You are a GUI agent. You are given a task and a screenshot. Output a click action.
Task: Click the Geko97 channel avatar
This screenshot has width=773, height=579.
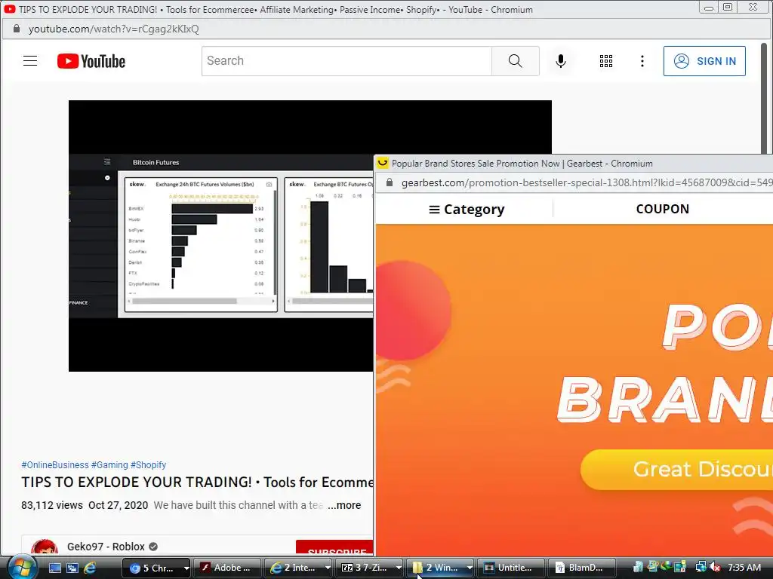point(45,548)
